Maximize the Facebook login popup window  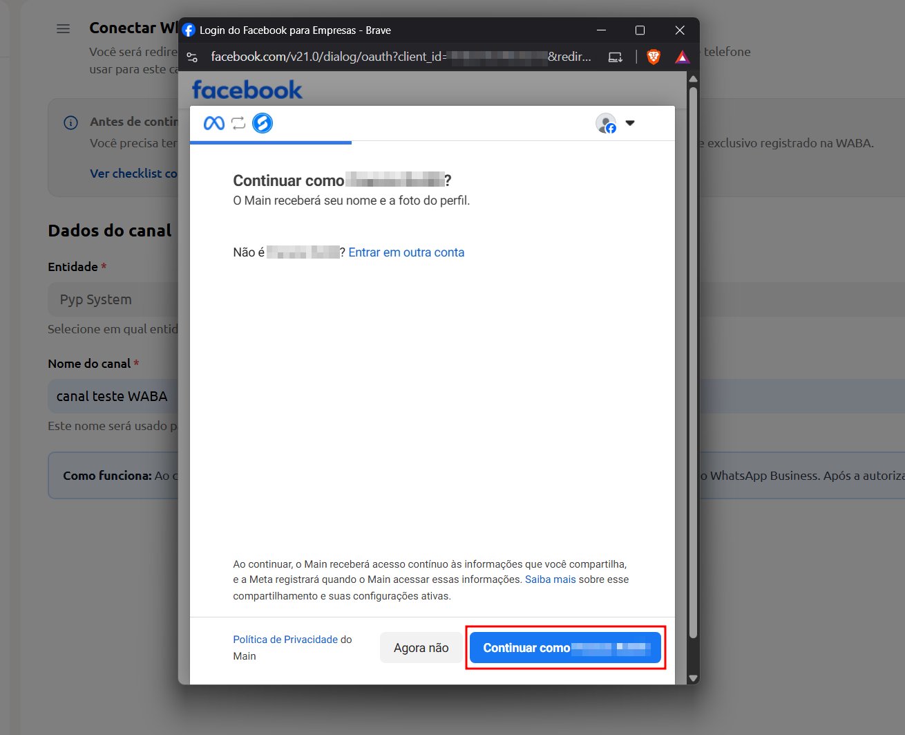pyautogui.click(x=640, y=30)
